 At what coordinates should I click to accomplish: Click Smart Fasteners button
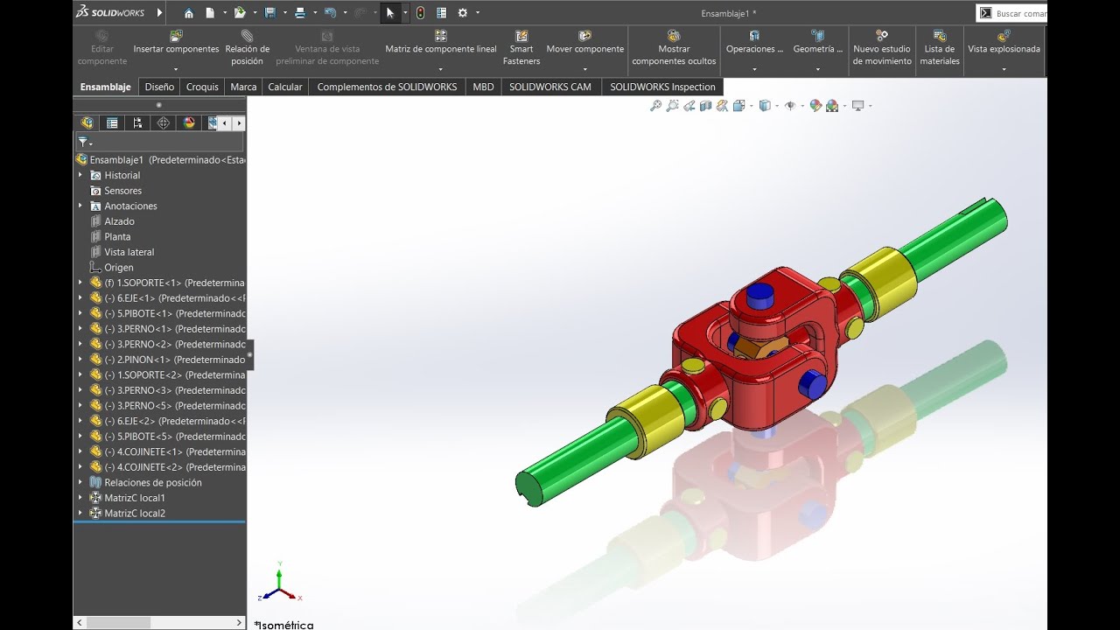[x=521, y=49]
